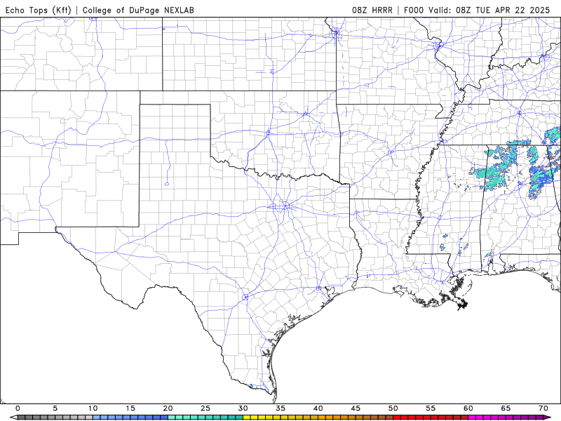The image size is (561, 421).
Task: Click the '15' label on the color scale
Action: 130,408
